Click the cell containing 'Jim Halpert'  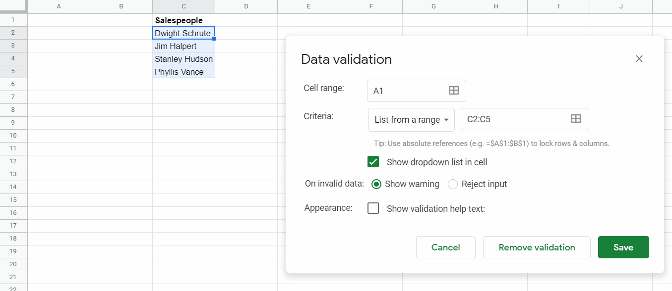pyautogui.click(x=183, y=46)
